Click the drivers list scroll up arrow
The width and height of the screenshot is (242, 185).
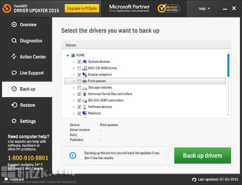(x=228, y=52)
